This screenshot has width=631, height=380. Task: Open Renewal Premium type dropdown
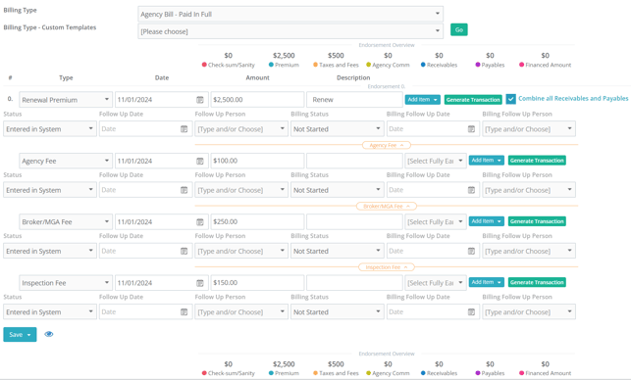(66, 100)
